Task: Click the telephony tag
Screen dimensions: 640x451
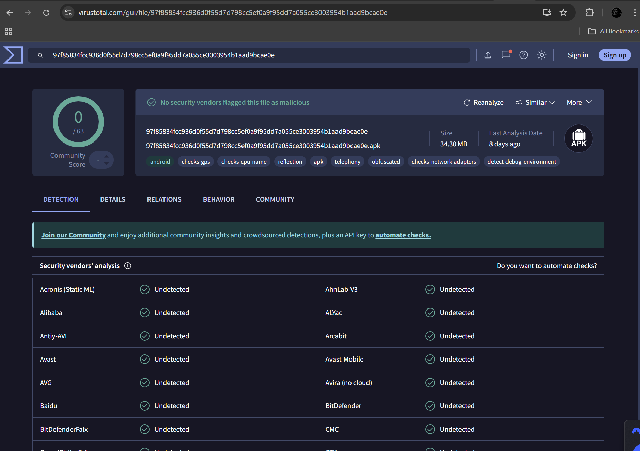Action: [347, 162]
